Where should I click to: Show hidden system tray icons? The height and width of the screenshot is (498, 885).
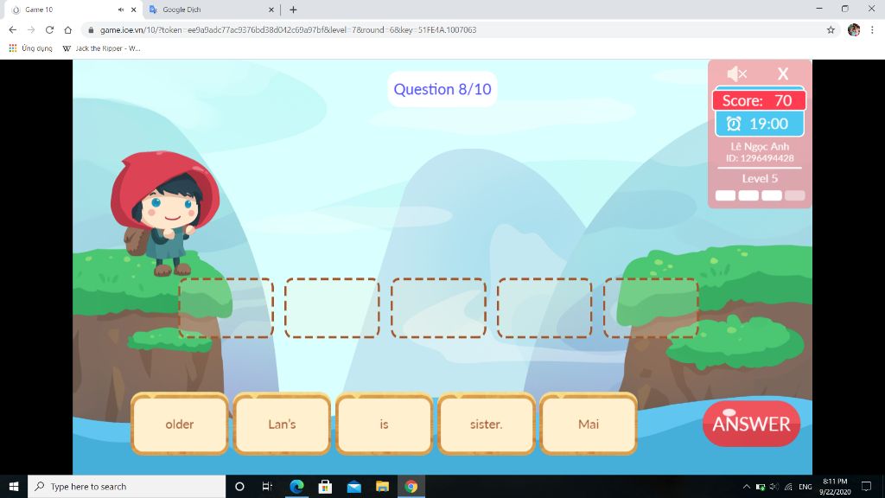[x=746, y=486]
